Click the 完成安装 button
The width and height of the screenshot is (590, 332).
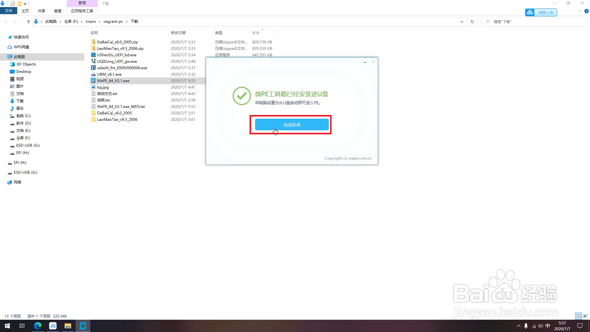pyautogui.click(x=292, y=125)
